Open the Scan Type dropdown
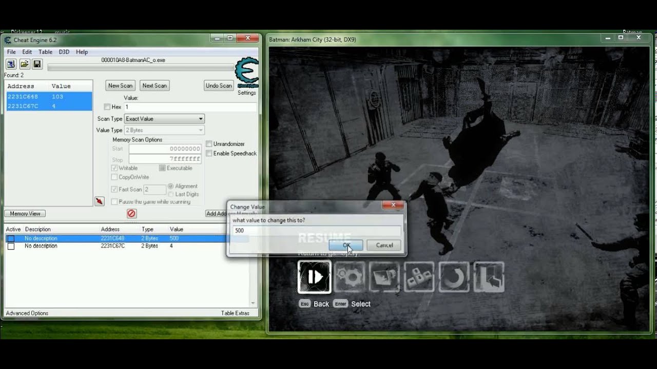Image resolution: width=657 pixels, height=369 pixels. click(x=164, y=119)
